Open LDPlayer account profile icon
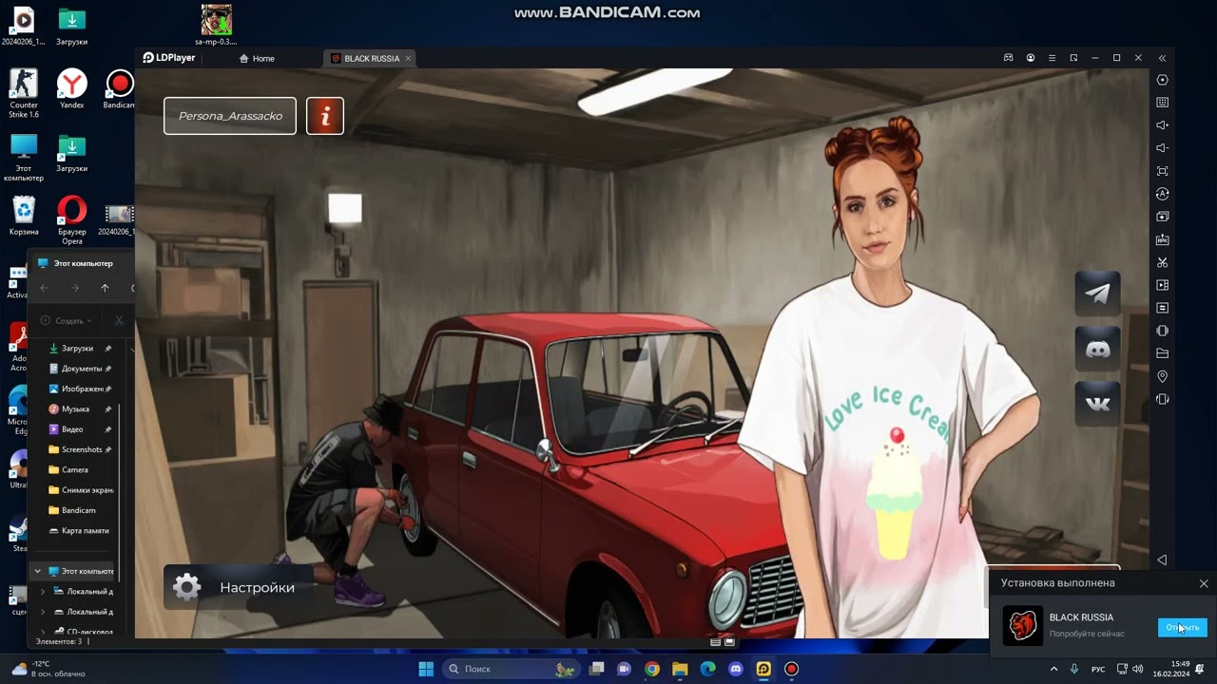Screen dimensions: 1217x684 (x=1031, y=58)
